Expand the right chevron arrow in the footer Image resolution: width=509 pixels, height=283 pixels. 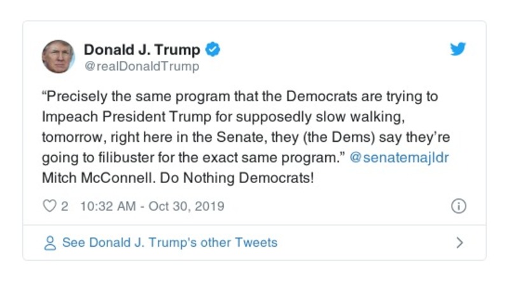459,242
